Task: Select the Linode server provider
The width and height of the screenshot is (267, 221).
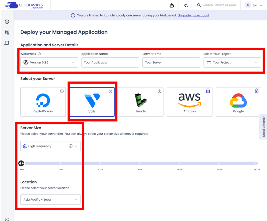Action: pyautogui.click(x=141, y=102)
